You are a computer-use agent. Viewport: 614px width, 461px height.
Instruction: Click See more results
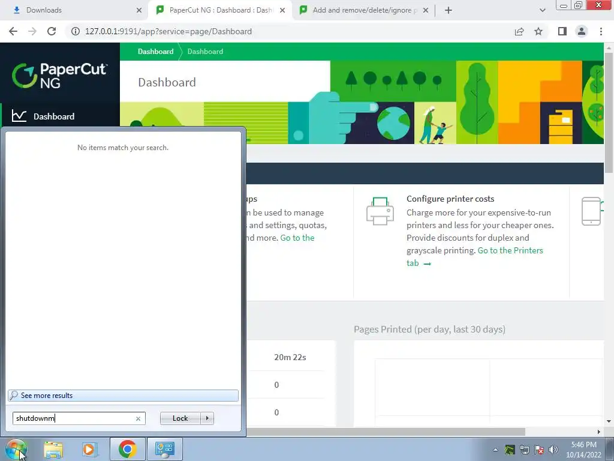click(x=123, y=396)
